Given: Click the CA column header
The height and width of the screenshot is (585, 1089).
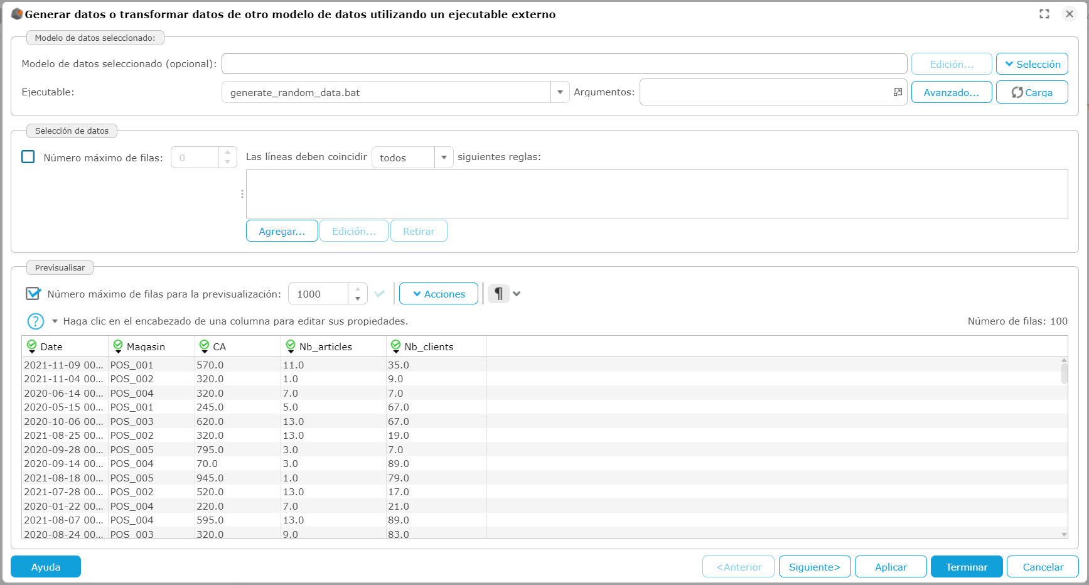Looking at the screenshot, I should [x=238, y=346].
